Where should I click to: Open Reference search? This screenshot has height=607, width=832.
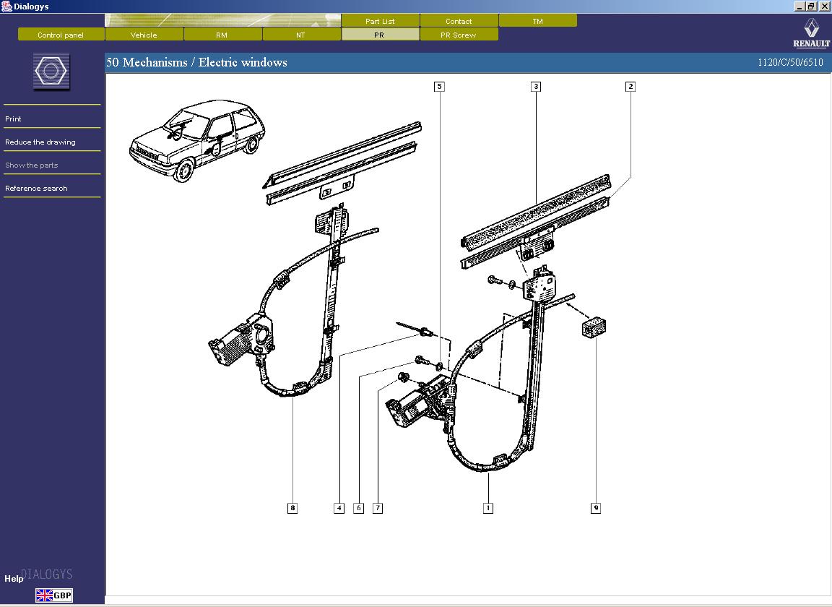36,188
